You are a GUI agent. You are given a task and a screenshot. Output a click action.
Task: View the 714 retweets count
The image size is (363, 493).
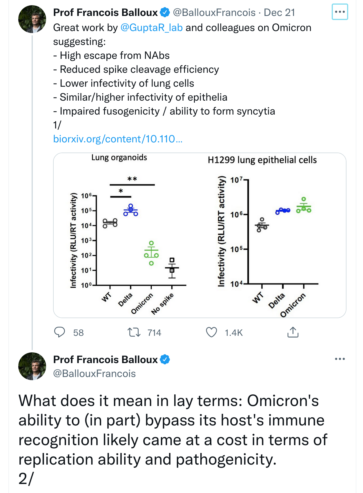pos(154,333)
